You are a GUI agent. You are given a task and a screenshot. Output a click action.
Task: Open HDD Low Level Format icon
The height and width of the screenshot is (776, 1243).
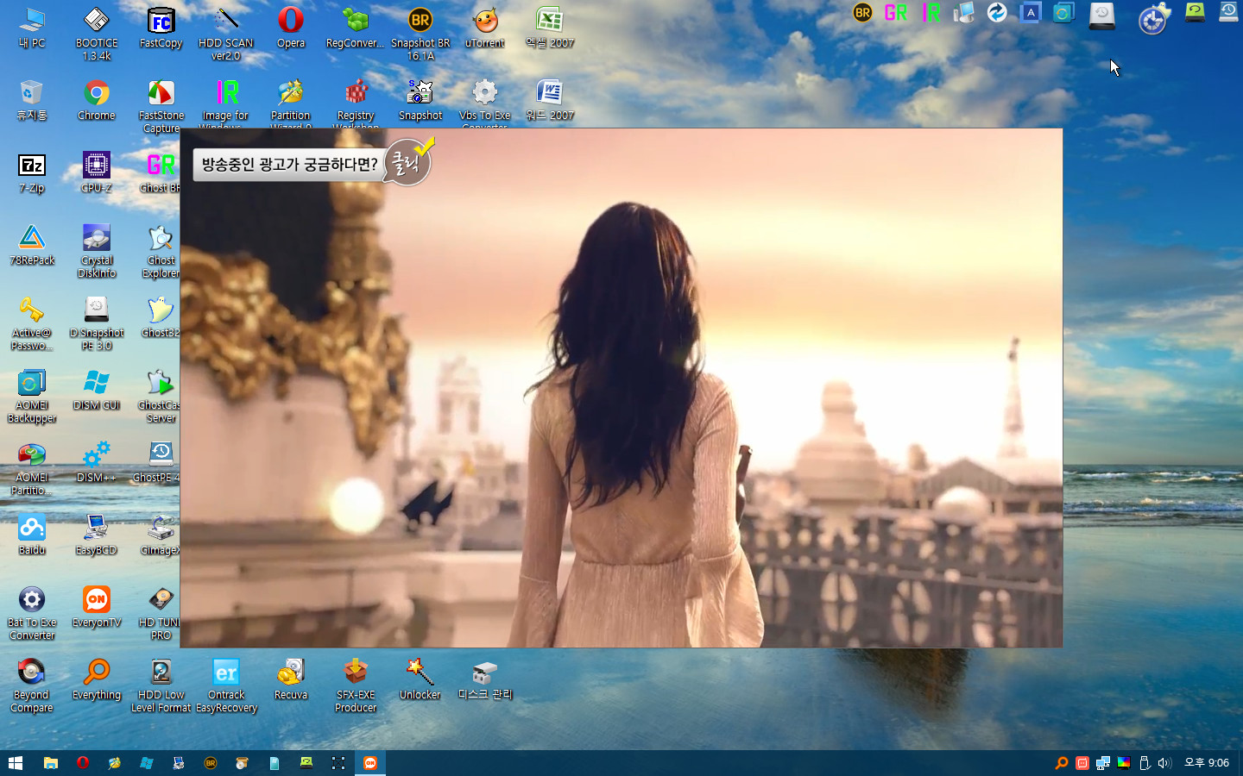[x=161, y=685]
